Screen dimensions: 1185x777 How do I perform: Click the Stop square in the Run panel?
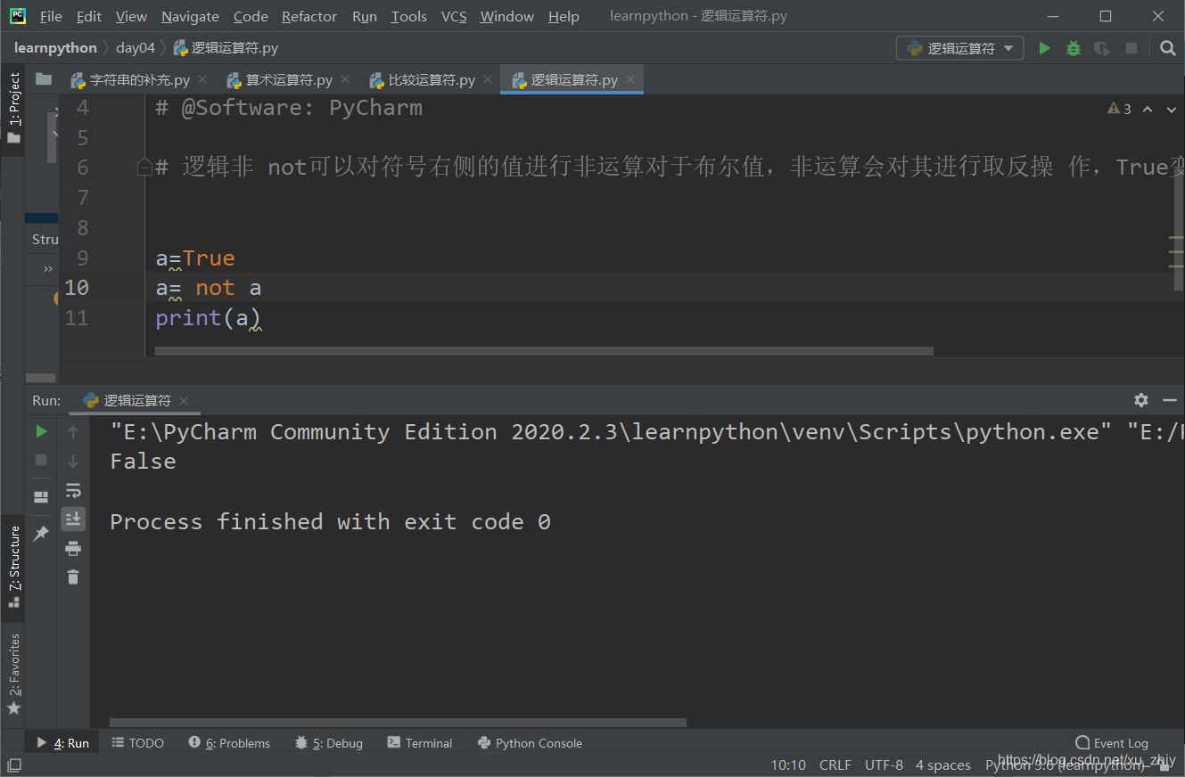click(41, 460)
